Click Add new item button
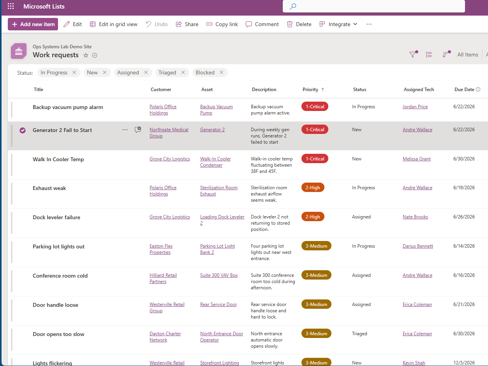 (x=33, y=24)
